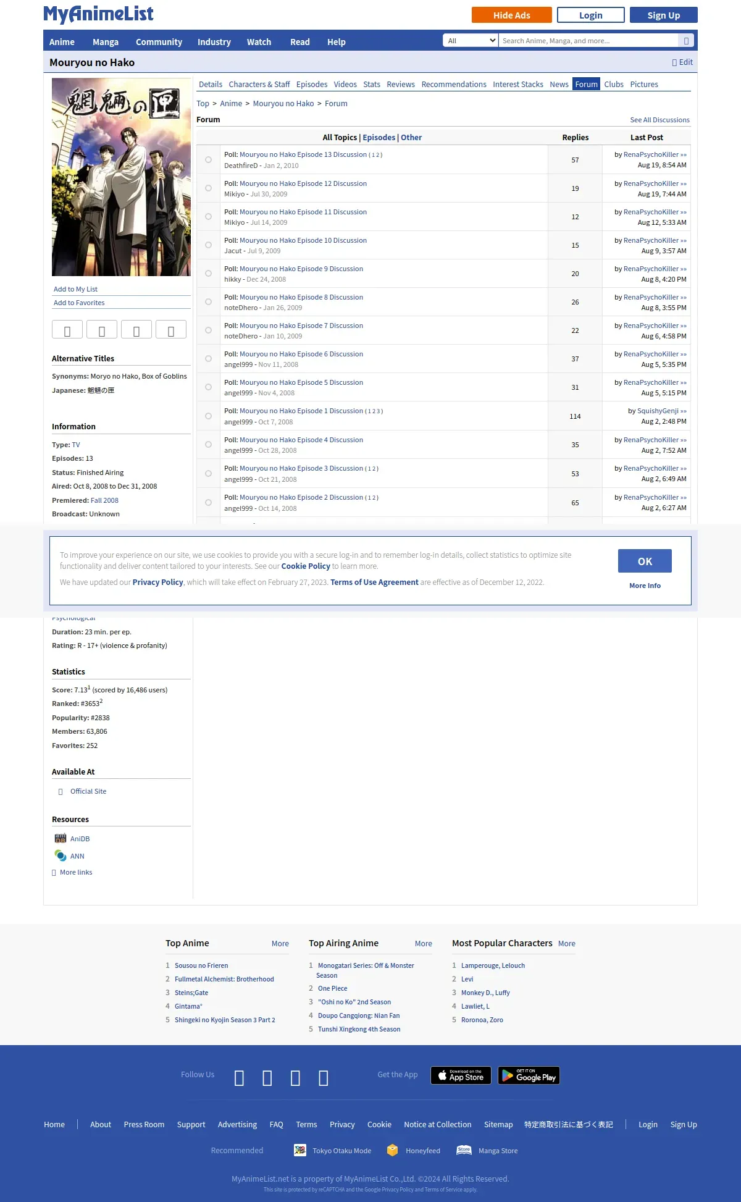Click the fourth Follow Us social icon

(x=324, y=1078)
